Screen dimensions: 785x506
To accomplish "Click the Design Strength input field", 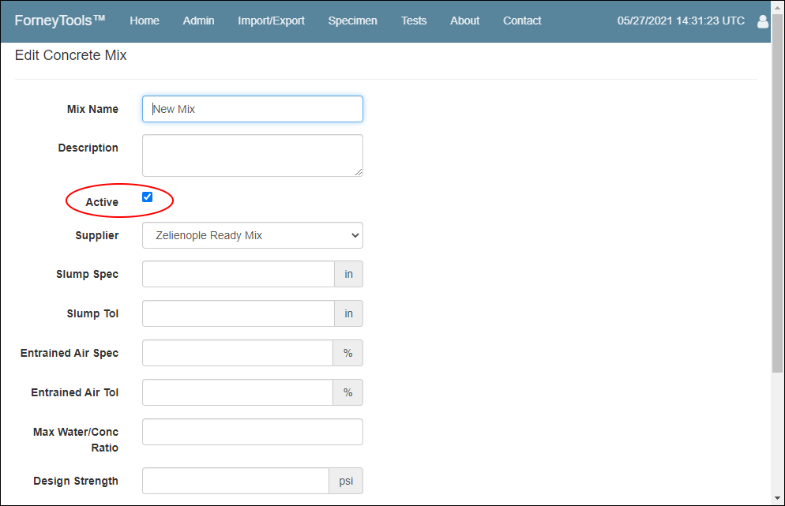I will pos(235,481).
